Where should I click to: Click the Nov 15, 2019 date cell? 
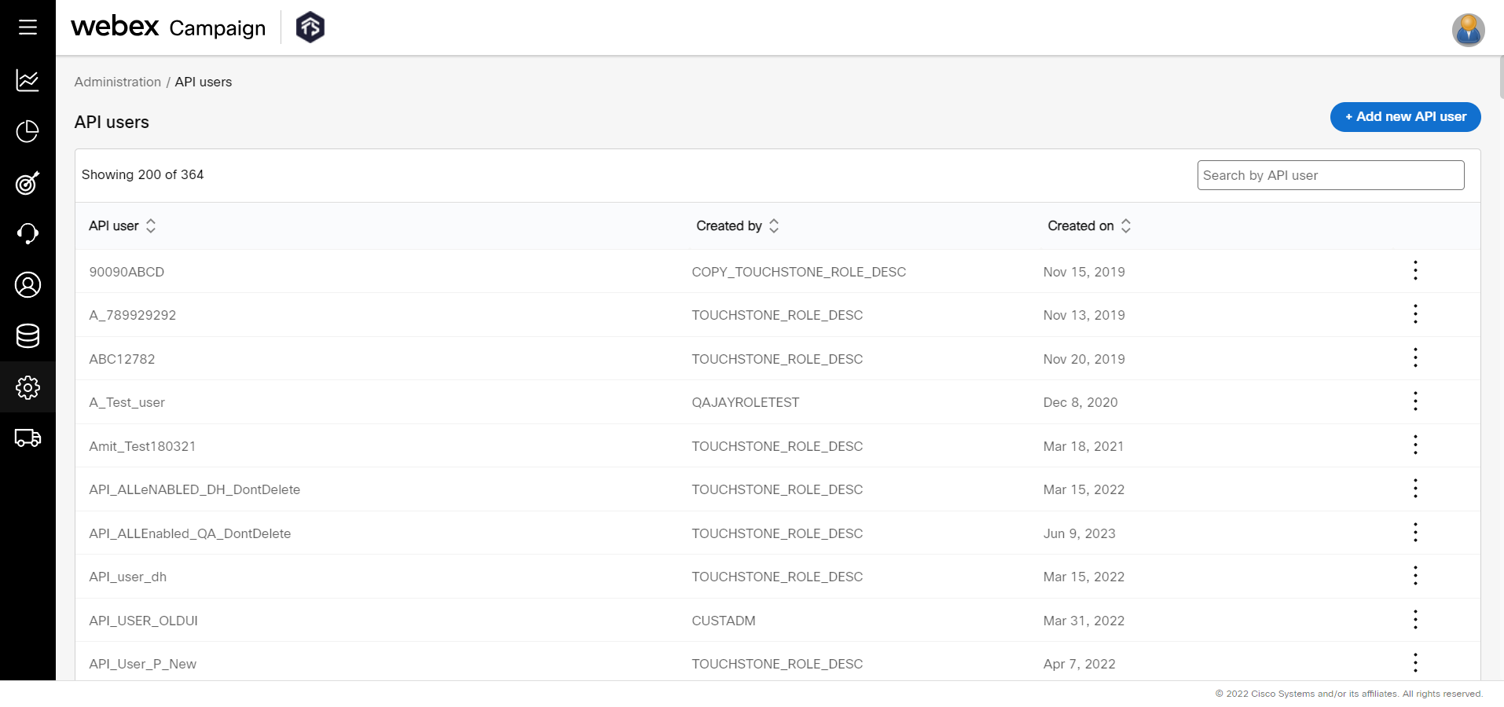[x=1084, y=272]
